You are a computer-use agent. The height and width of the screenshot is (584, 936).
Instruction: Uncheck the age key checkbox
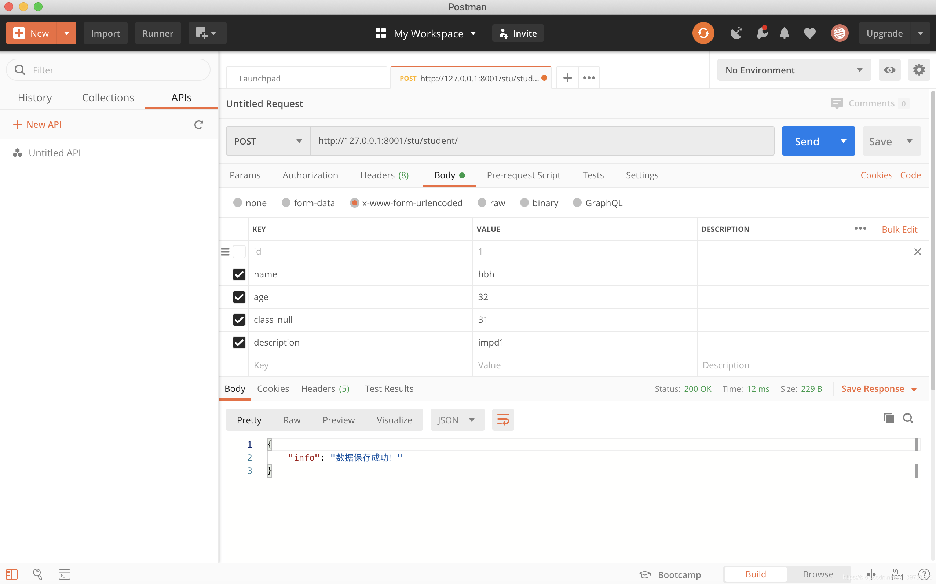click(239, 297)
